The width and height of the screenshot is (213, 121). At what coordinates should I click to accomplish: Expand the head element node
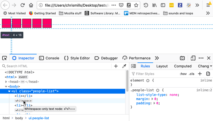(6, 82)
